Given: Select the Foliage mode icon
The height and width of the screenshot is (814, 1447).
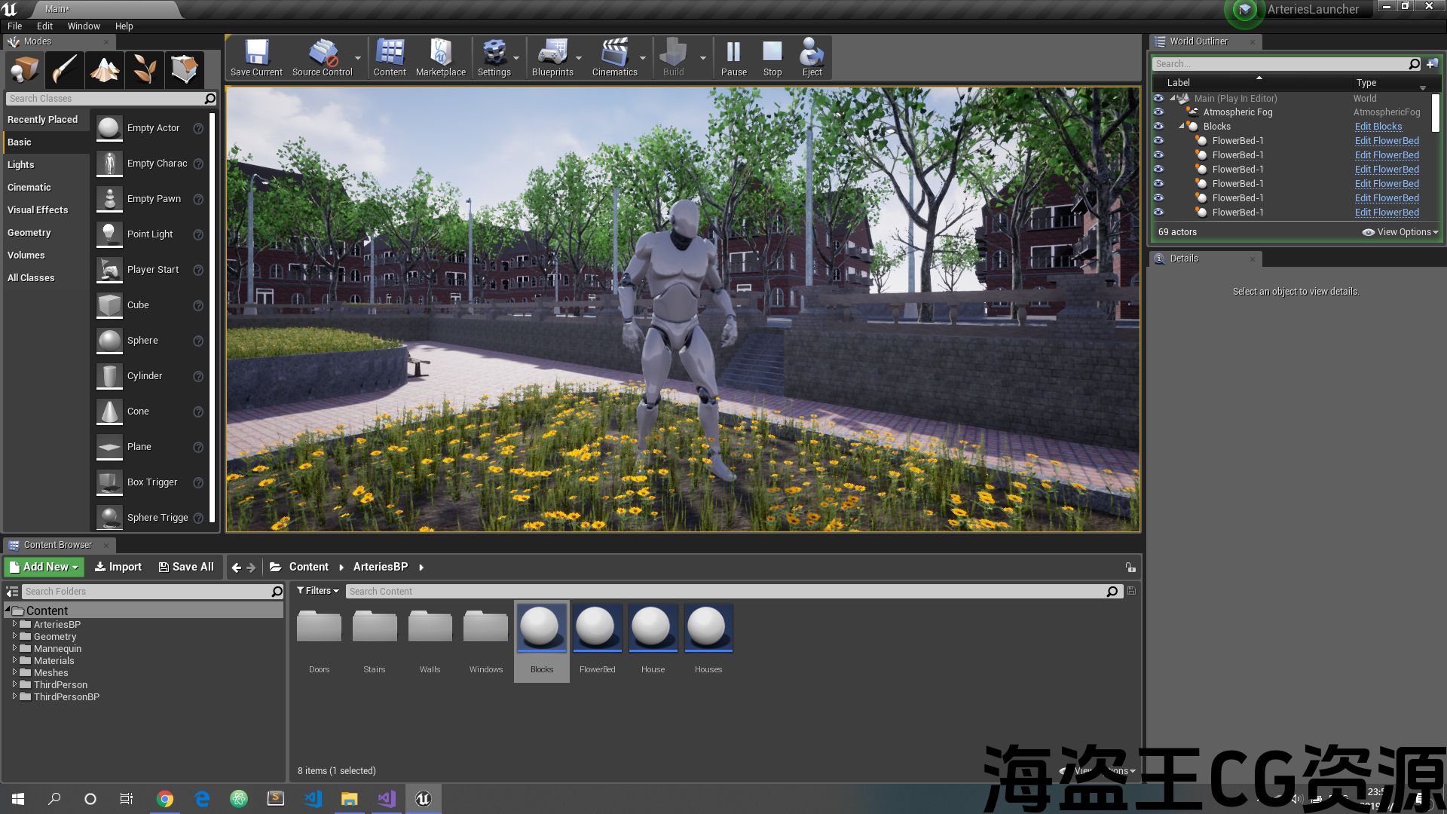Looking at the screenshot, I should coord(145,70).
